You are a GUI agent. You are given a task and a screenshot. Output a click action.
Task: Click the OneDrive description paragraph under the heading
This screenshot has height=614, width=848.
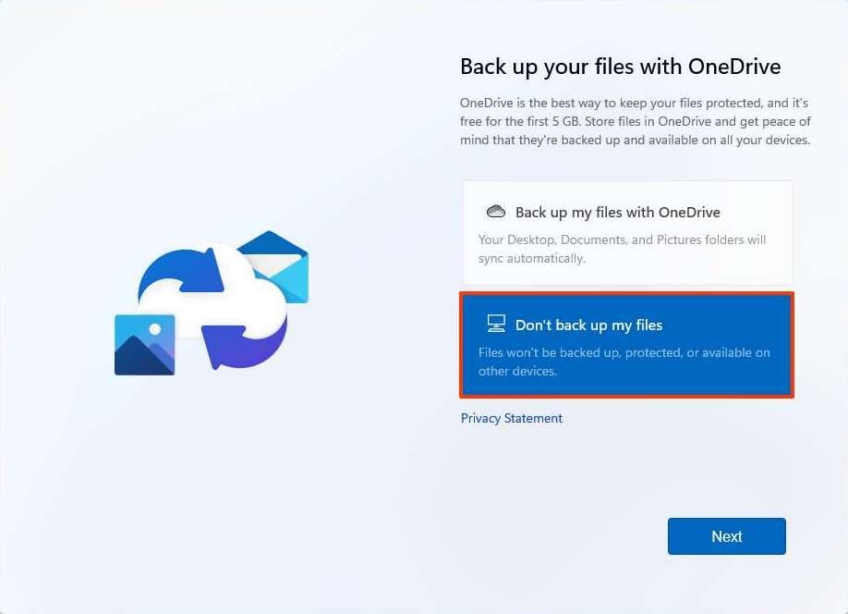635,122
